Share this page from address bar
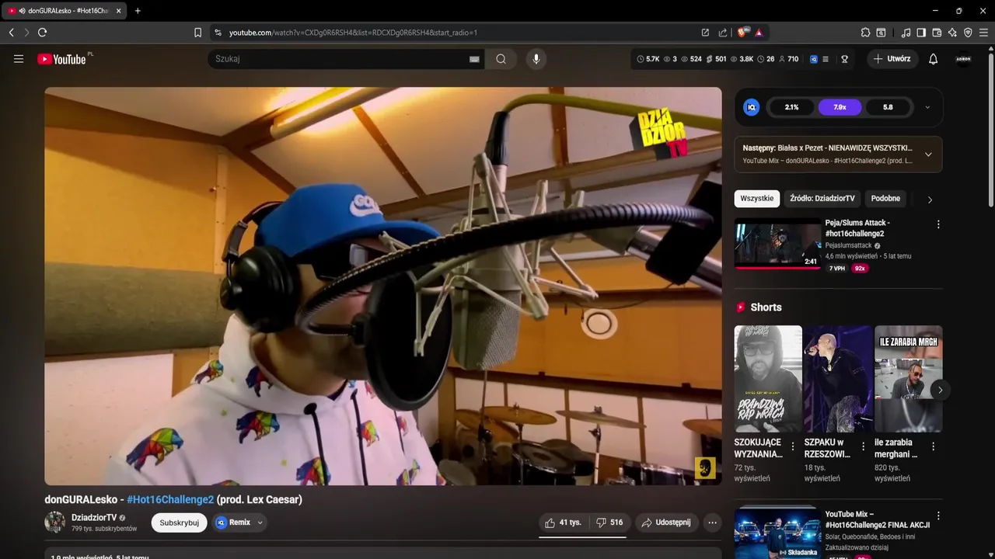This screenshot has height=559, width=995. [x=723, y=33]
